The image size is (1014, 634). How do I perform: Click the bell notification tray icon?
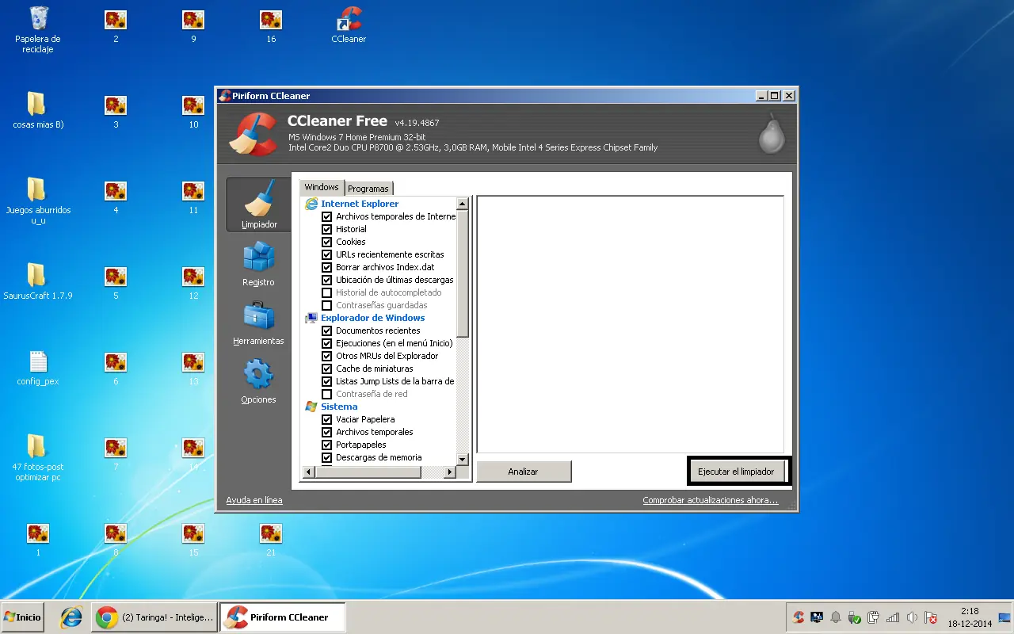click(835, 617)
